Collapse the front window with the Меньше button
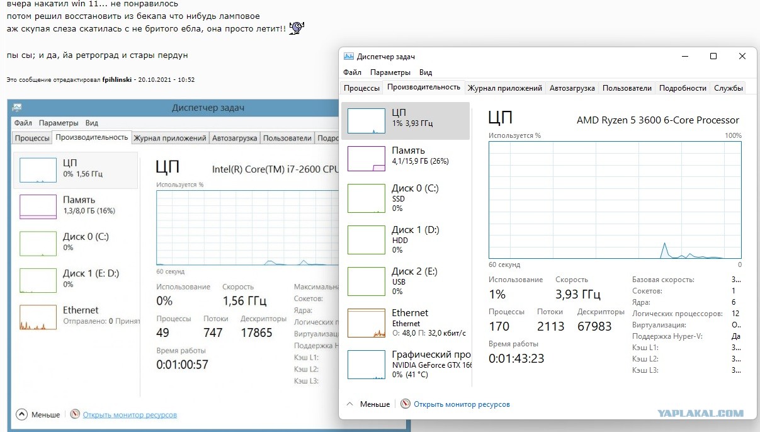 click(x=368, y=404)
